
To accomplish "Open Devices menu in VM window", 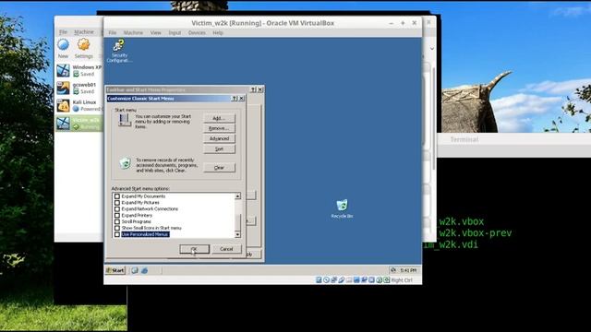I will click(x=197, y=33).
